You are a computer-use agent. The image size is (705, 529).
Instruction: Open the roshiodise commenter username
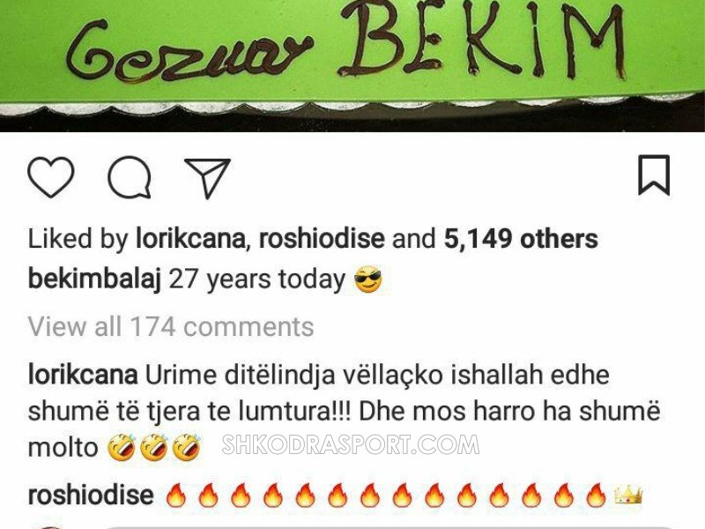point(91,495)
